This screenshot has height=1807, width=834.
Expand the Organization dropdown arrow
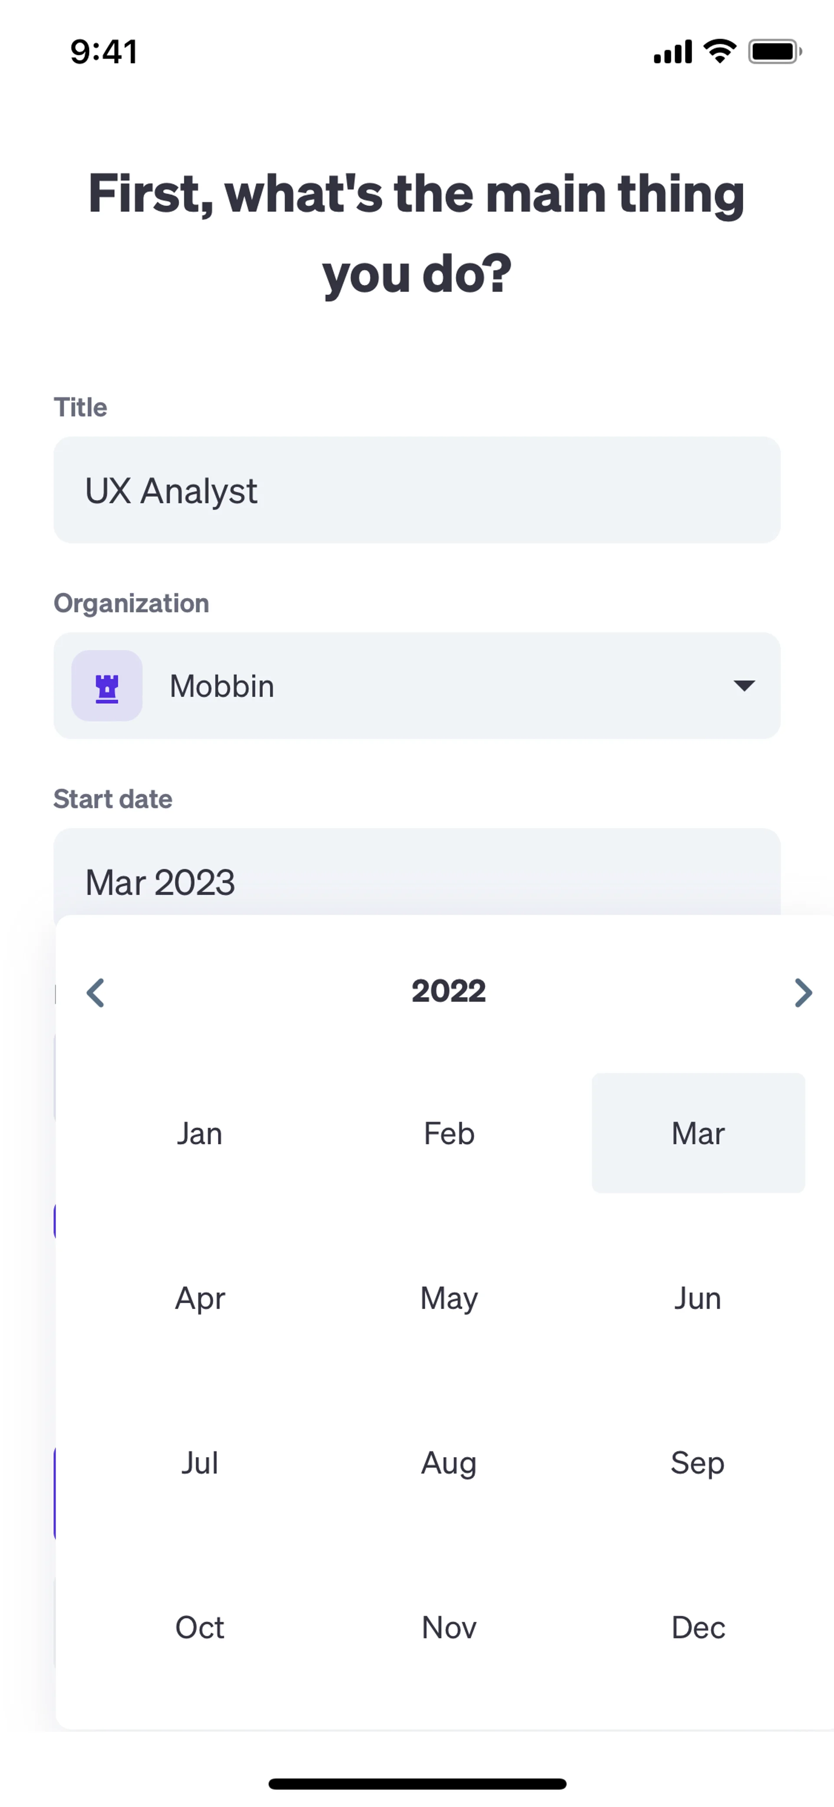coord(744,686)
